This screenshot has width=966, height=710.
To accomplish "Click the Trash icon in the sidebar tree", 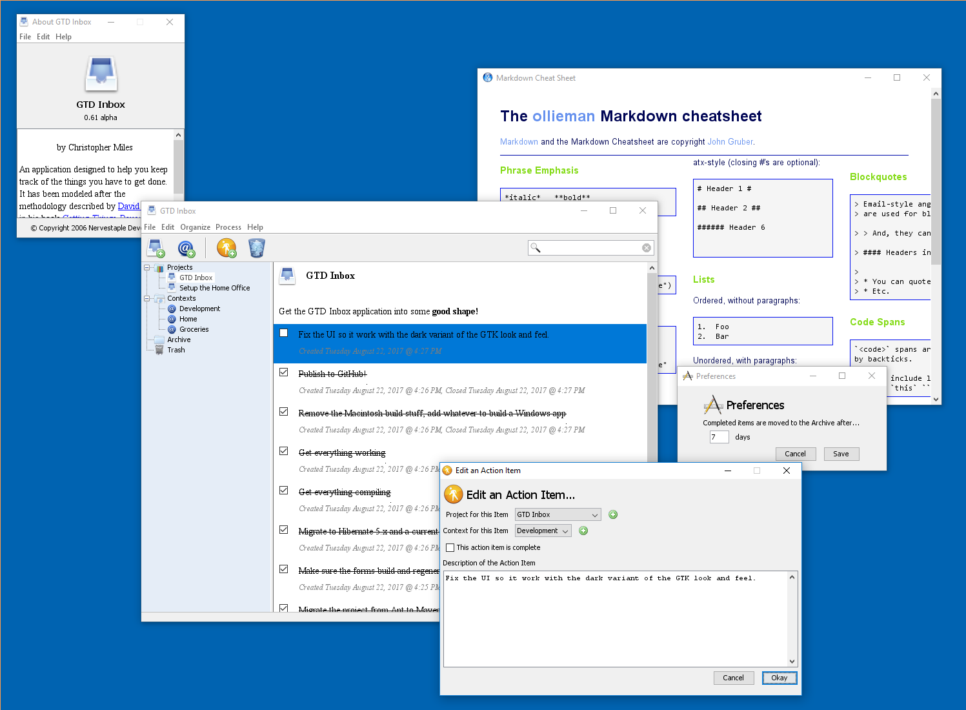I will 159,350.
